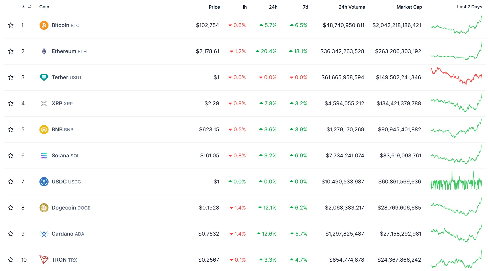Open the Cardano ADA coin page link

coord(68,234)
